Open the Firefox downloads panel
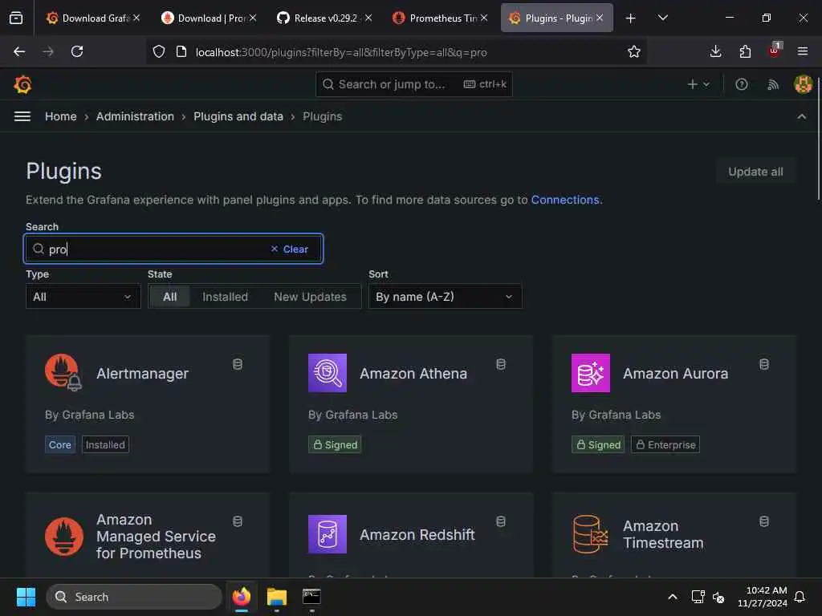Image resolution: width=822 pixels, height=616 pixels. (715, 51)
